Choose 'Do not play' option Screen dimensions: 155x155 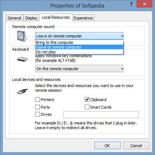[x=79, y=52]
